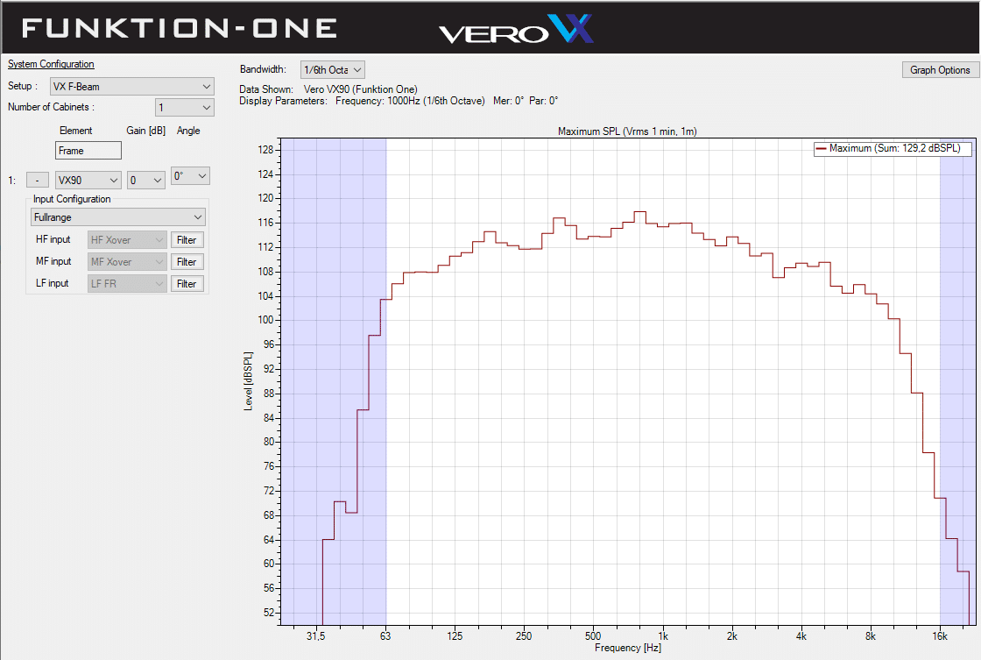The width and height of the screenshot is (981, 660).
Task: Click the MF Xover input dropdown
Action: (127, 261)
